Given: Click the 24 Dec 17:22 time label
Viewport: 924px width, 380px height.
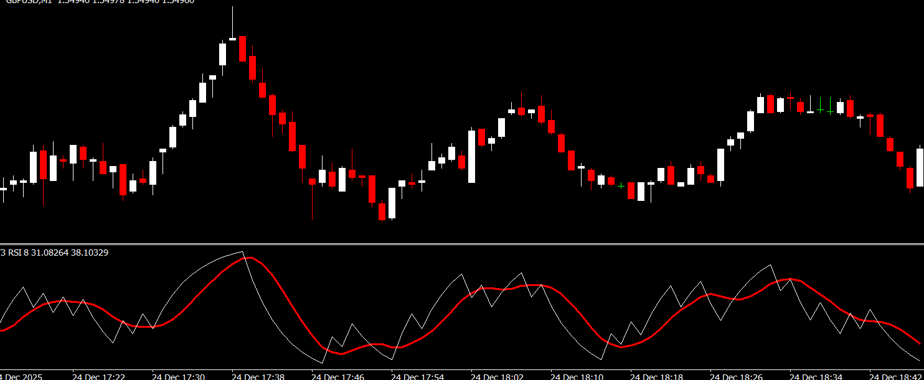Looking at the screenshot, I should click(98, 376).
